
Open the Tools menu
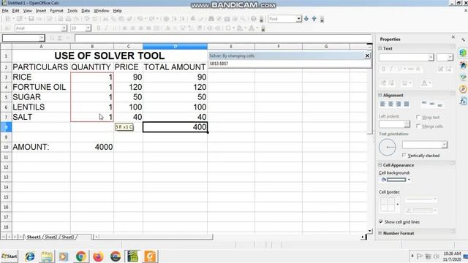(72, 11)
